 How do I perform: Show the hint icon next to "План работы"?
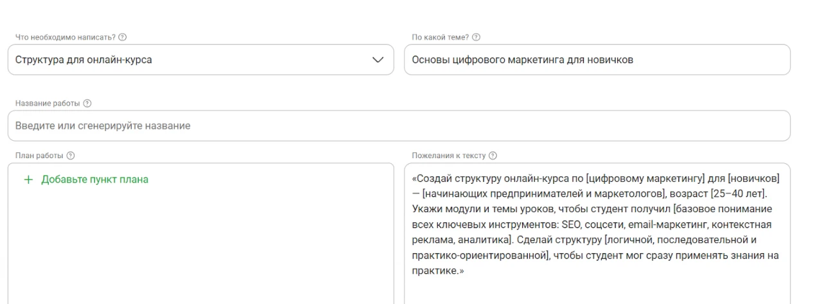pos(71,156)
